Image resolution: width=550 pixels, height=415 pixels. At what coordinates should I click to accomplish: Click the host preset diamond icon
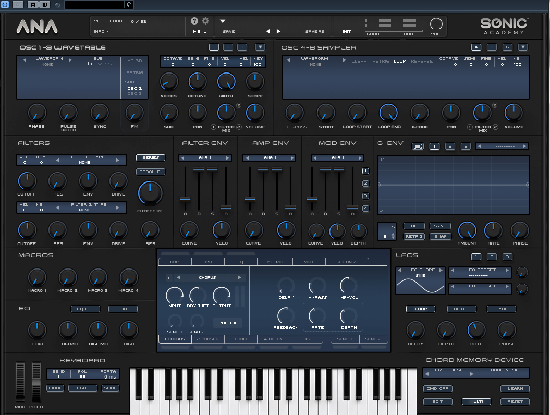pos(129,5)
